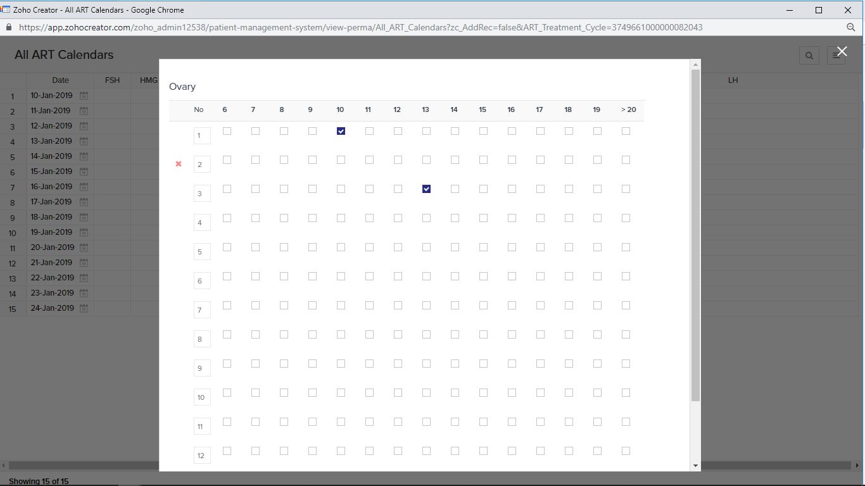Click row number 15 in the table
Screen dimensions: 865x486
12,309
